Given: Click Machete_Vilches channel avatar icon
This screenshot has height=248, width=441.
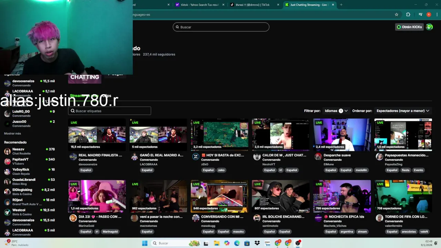Looking at the screenshot, I should pyautogui.click(x=318, y=218).
